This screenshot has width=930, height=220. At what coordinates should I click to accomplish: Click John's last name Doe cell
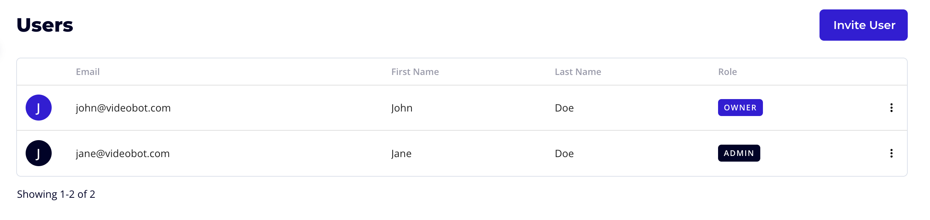(x=564, y=108)
